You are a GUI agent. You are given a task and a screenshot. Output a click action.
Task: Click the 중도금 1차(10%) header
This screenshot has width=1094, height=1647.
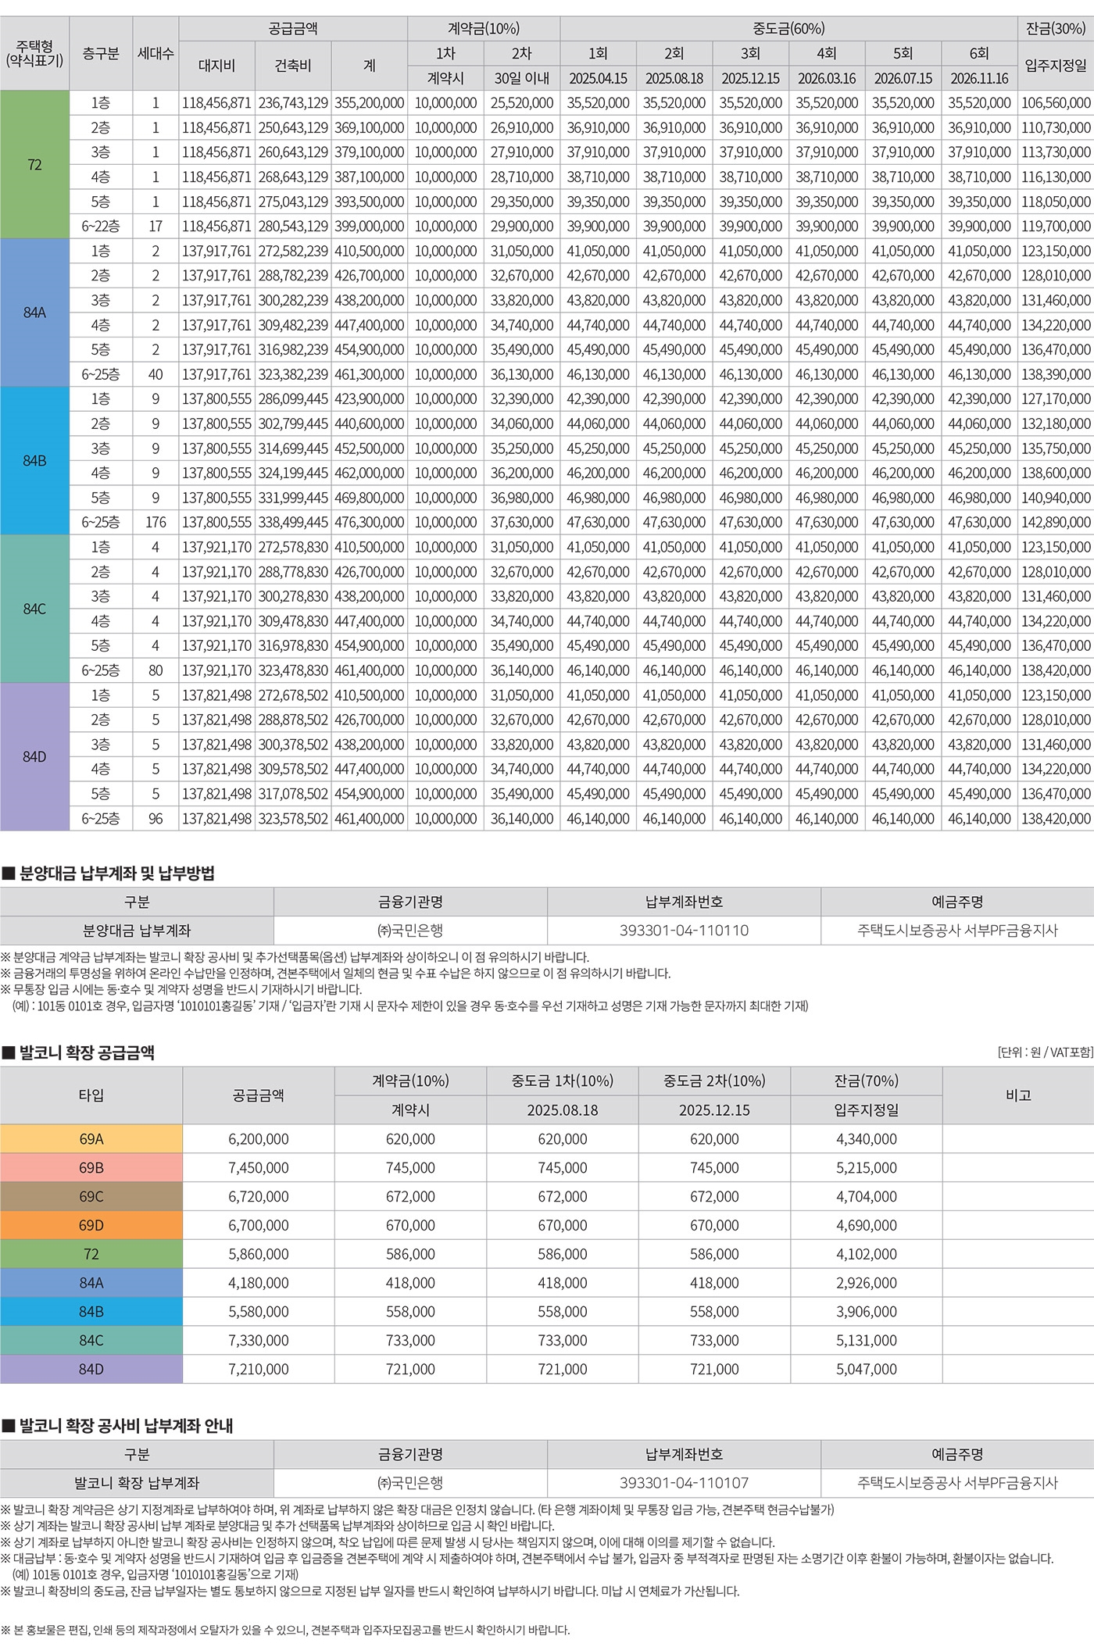click(x=563, y=1081)
